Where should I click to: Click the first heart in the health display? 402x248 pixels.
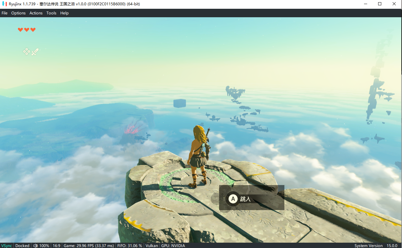(20, 30)
